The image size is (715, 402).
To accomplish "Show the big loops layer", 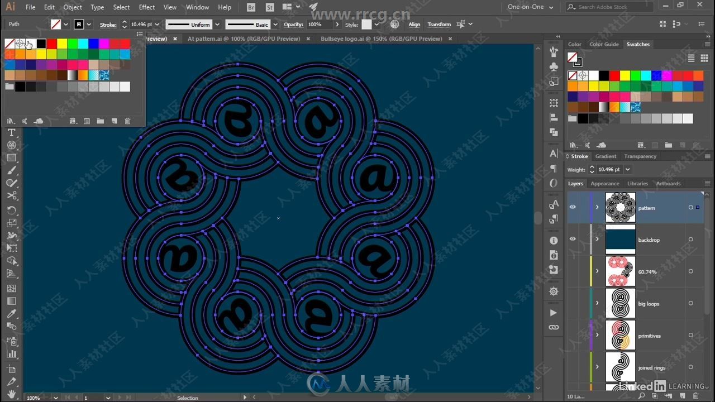I will (x=573, y=303).
